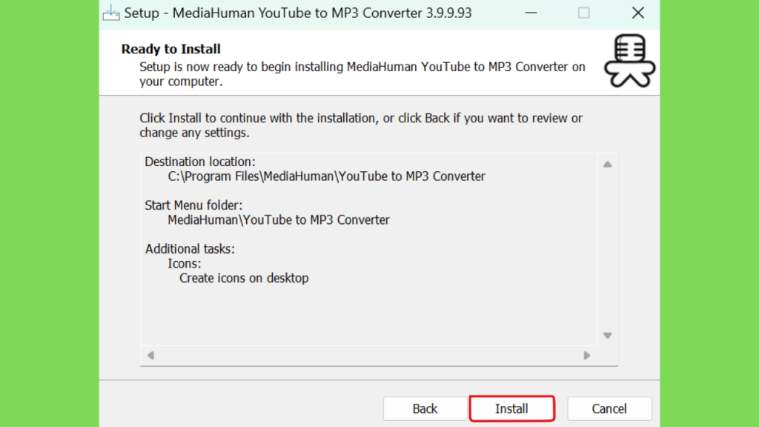Click the scroll up arrow in summary box
Viewport: 759px width, 427px height.
[x=608, y=165]
